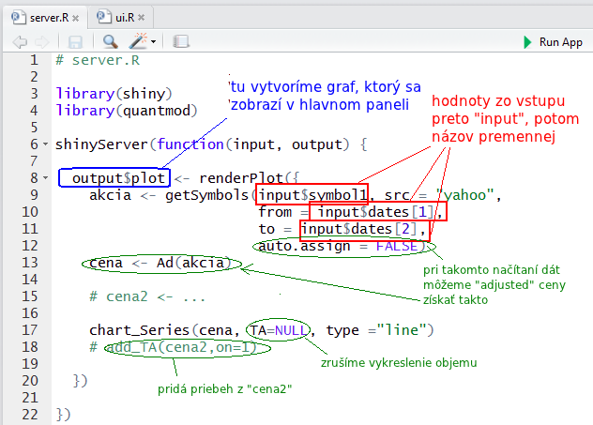Click 'chart_Series' on line 17
This screenshot has height=425, width=593.
(x=139, y=330)
